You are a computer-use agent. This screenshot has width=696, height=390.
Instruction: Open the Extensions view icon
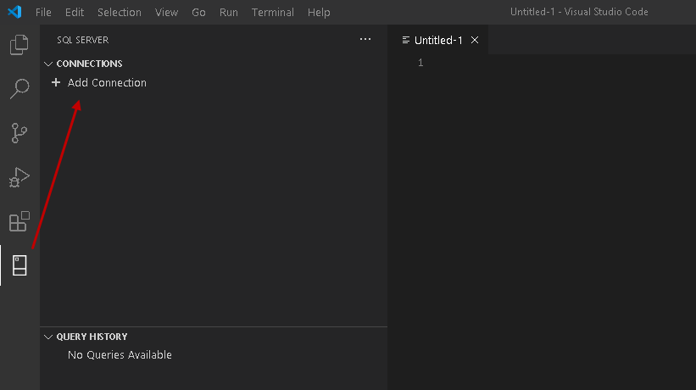coord(19,221)
